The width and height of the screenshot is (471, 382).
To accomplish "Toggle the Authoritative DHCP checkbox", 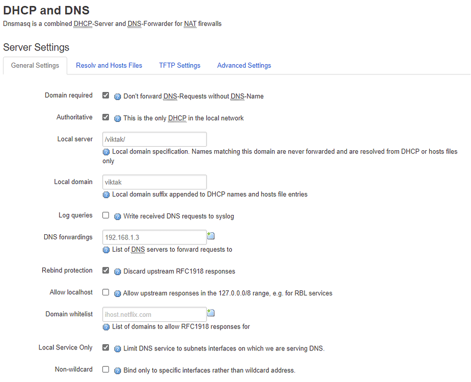I will tap(105, 117).
